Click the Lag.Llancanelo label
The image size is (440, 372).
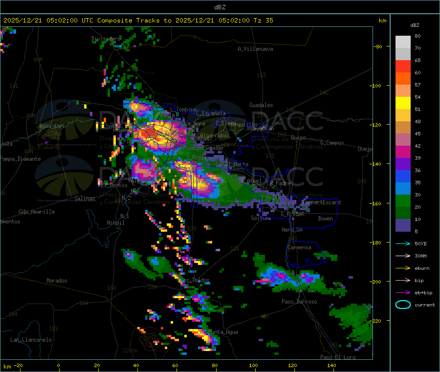coord(31,340)
